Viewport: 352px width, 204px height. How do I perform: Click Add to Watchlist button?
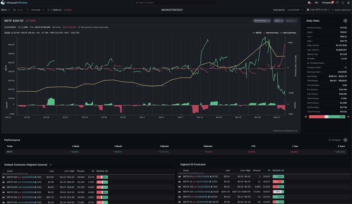tap(341, 10)
